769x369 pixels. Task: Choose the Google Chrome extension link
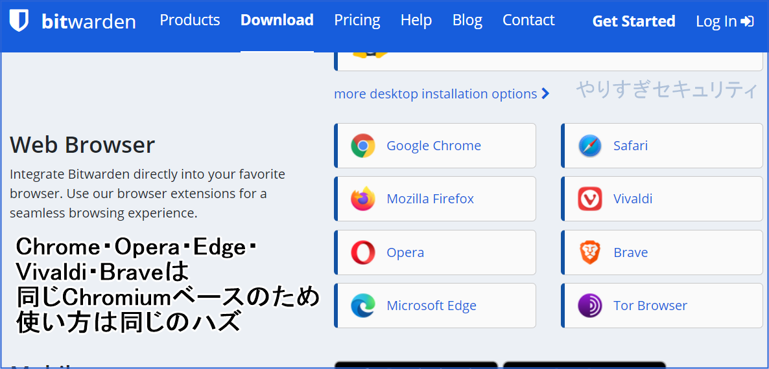(435, 146)
